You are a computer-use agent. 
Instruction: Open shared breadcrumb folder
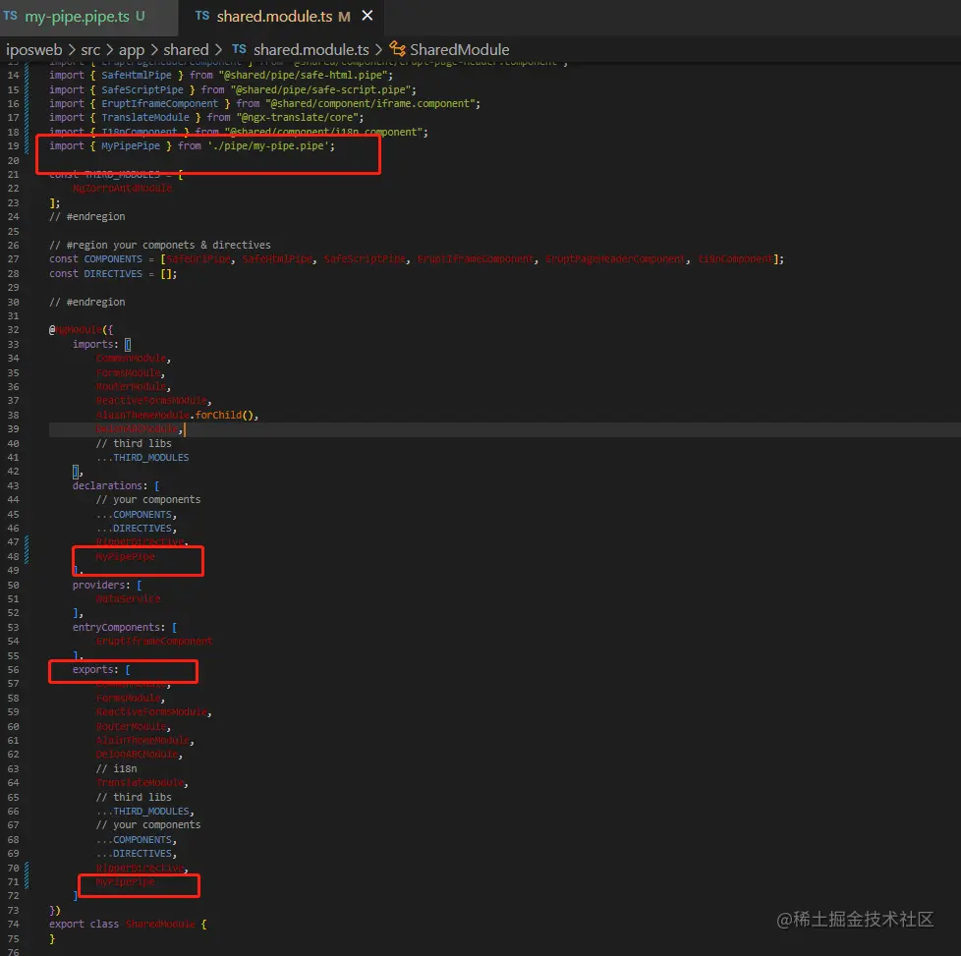point(186,50)
